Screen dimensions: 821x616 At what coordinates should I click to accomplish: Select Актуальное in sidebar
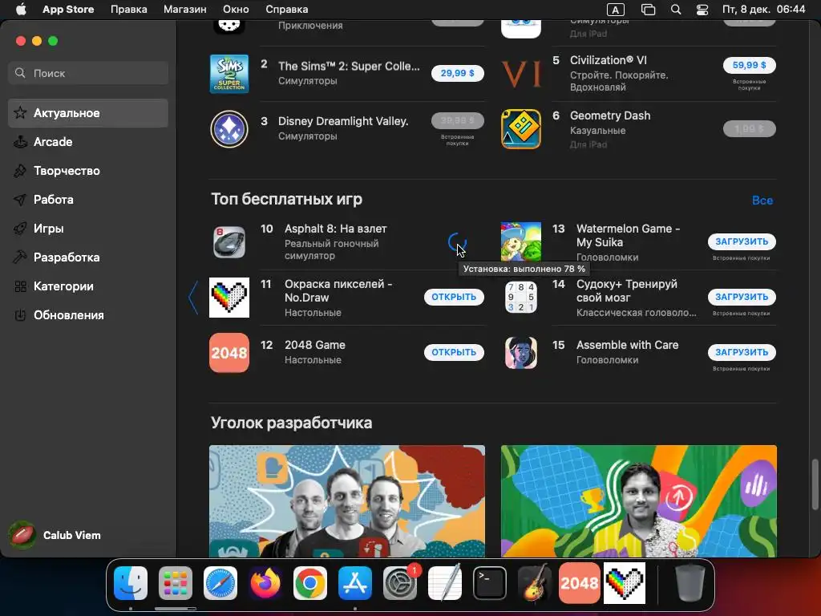[x=88, y=113]
